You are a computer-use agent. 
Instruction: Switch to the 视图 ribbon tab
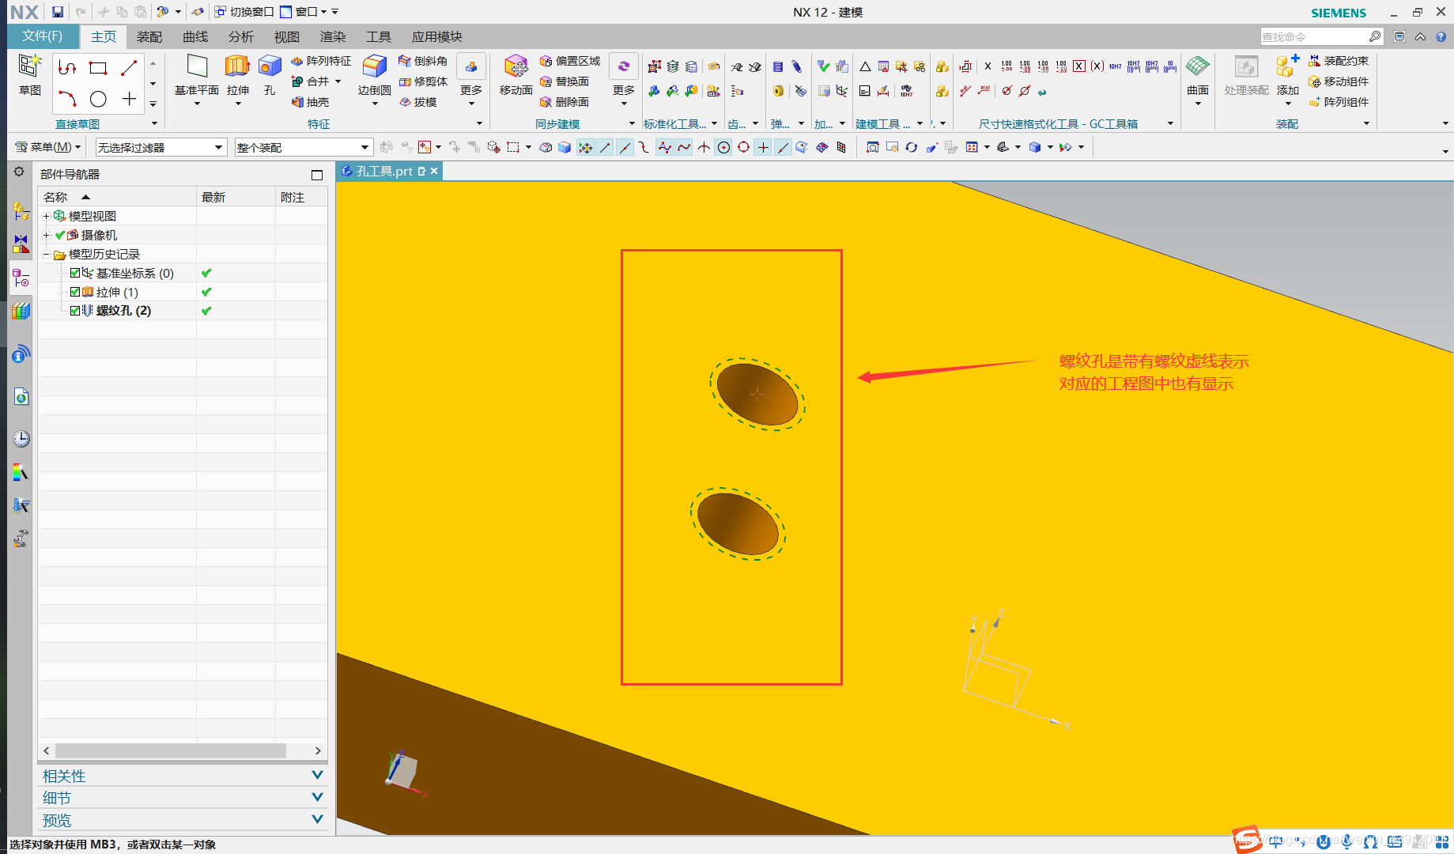coord(286,37)
